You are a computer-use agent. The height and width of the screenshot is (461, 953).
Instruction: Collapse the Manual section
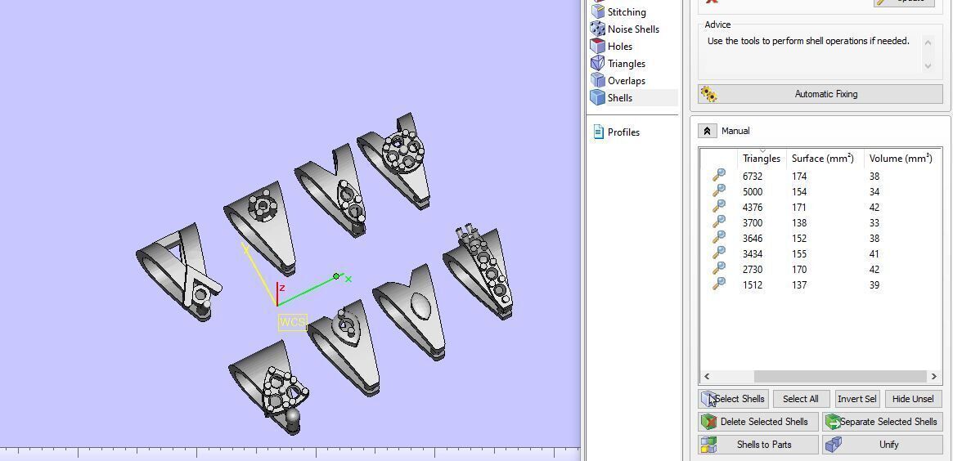click(707, 131)
